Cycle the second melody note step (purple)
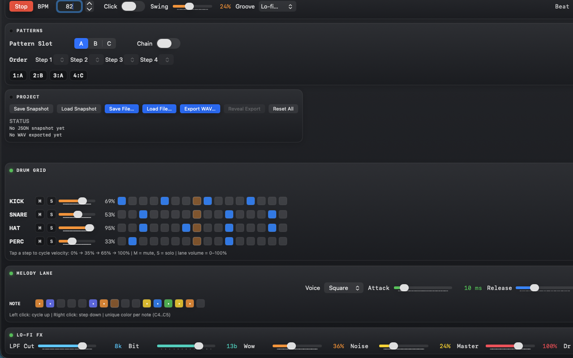Image resolution: width=573 pixels, height=358 pixels. (50, 303)
